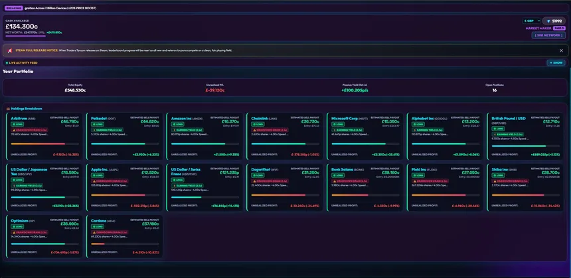
Task: Click the LONG badge on Polkadot card
Action: 97,124
